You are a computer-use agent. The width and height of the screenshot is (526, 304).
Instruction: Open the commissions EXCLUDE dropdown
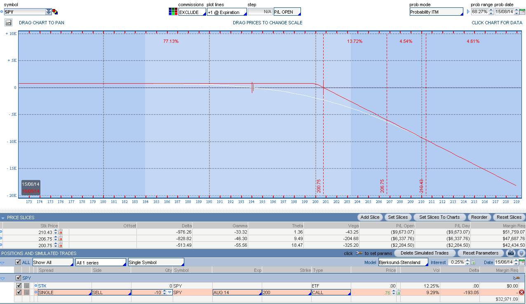pyautogui.click(x=192, y=12)
